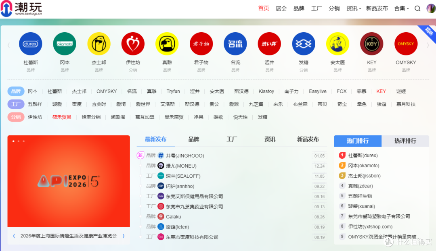Open the 名流 blue logo
The height and width of the screenshot is (251, 436).
click(x=235, y=44)
